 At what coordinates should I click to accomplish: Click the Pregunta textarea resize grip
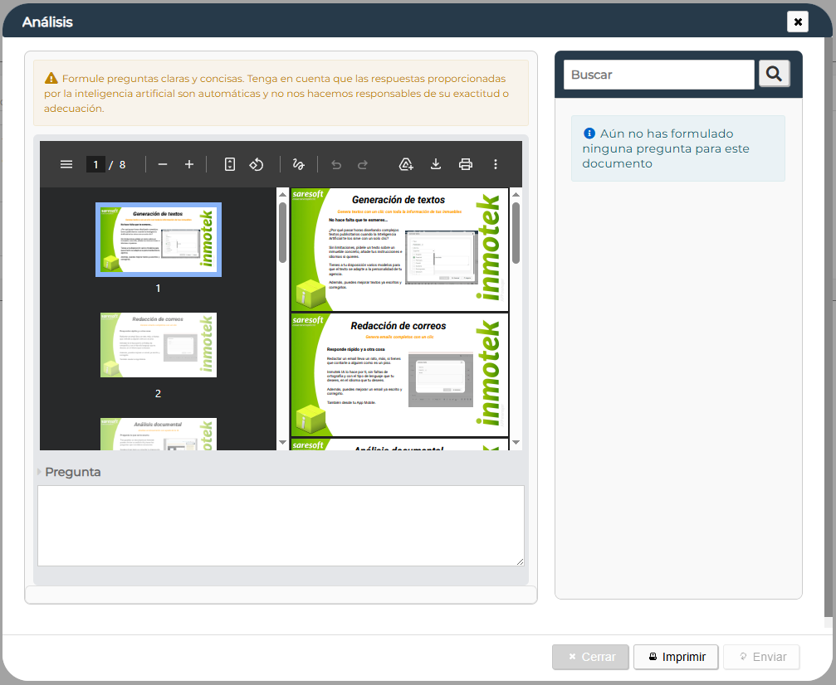(521, 562)
